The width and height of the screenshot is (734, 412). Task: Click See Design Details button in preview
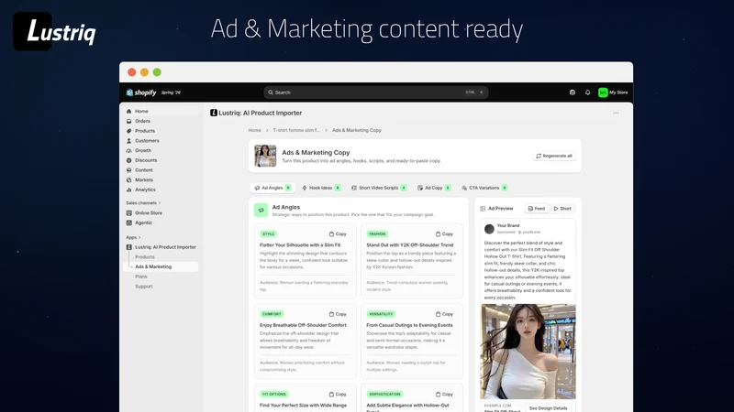(x=548, y=407)
